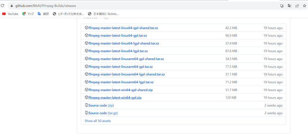Viewport: 308px width, 139px height.
Task: Click the 2 weeks ago text for Source code (zip)
Action: point(274,105)
